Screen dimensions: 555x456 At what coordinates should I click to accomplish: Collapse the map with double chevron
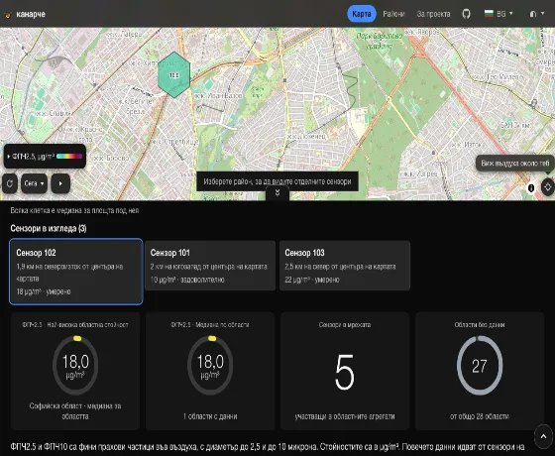(277, 192)
